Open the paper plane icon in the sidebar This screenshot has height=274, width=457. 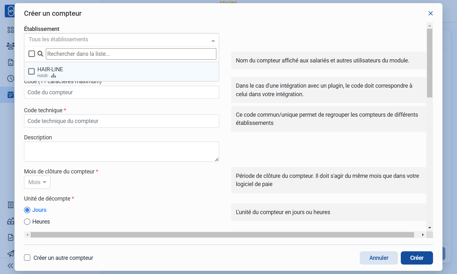tap(11, 253)
